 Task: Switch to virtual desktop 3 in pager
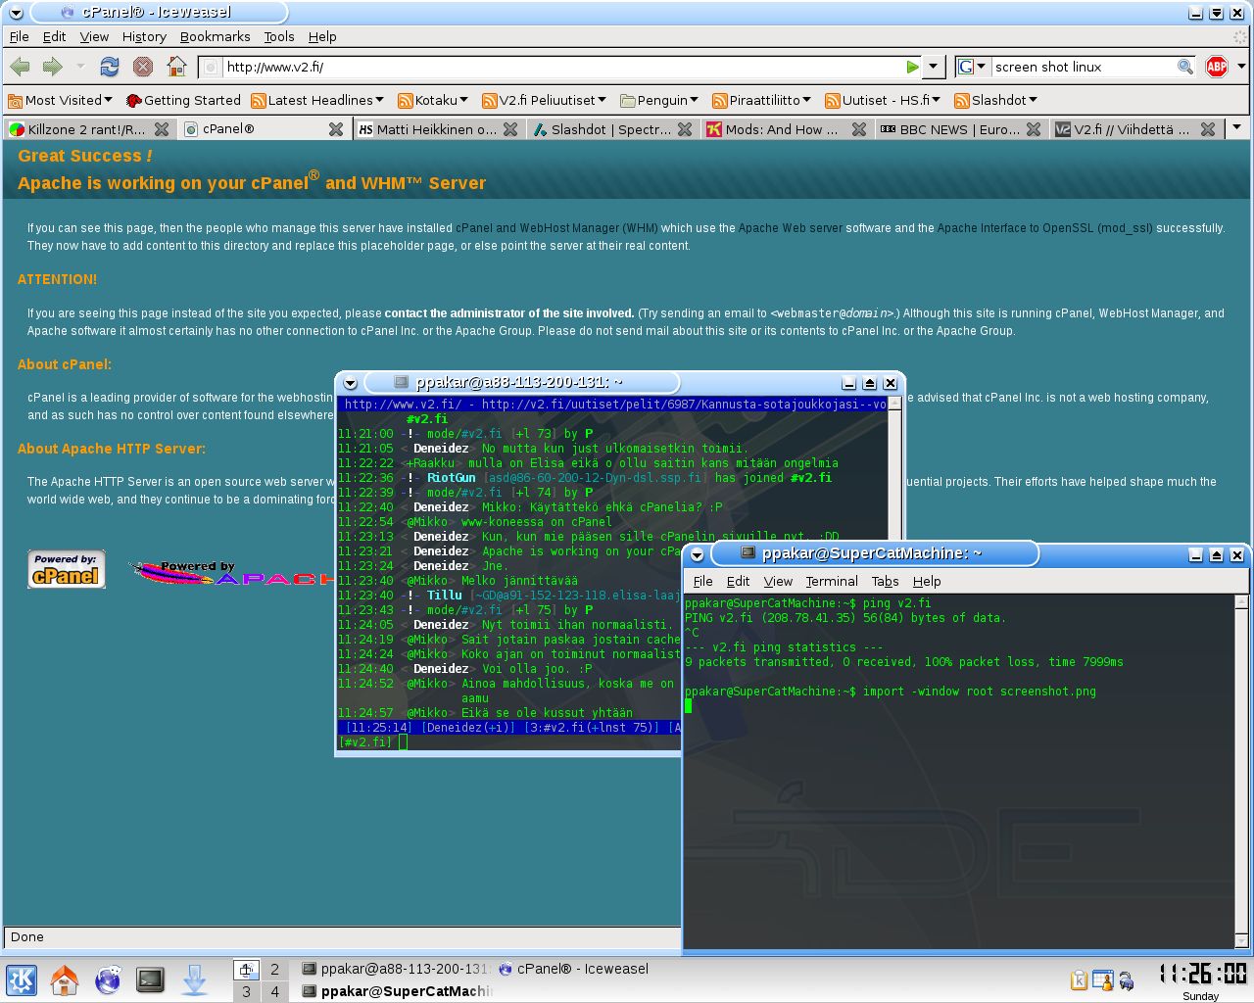(x=246, y=991)
